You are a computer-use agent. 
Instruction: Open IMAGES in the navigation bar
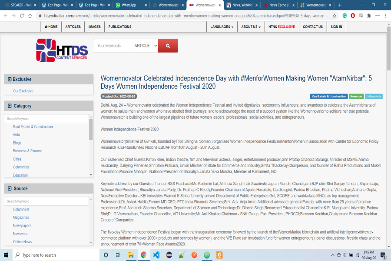pos(95,27)
